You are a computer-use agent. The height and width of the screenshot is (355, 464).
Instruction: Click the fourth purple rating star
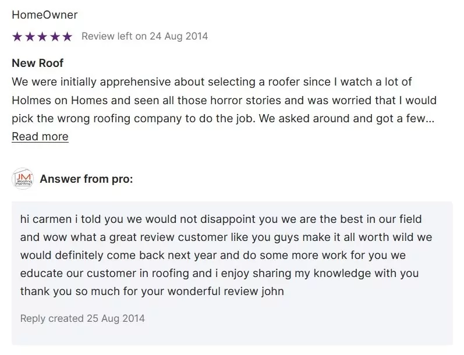tap(55, 37)
